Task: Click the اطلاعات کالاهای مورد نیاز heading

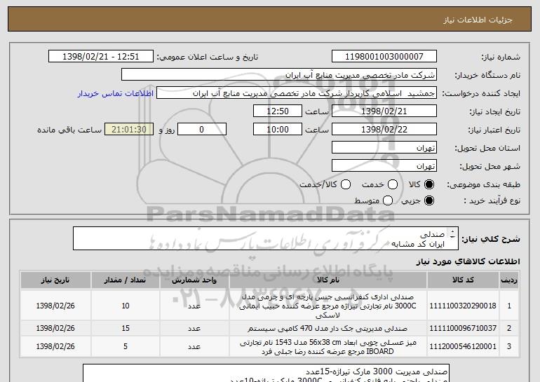Action: [x=468, y=261]
